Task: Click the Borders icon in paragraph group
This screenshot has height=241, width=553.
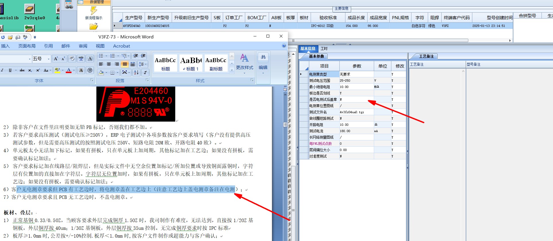Action: coord(113,73)
